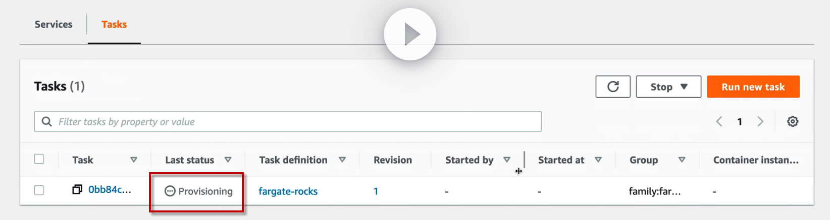Sort by the Started at column arrow
The height and width of the screenshot is (220, 830).
[x=598, y=160]
